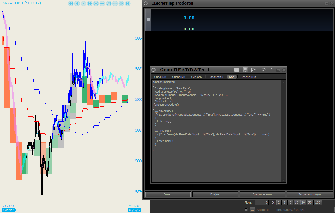Click the Лоты quantity input field
The image size is (335, 213).
pos(262,203)
